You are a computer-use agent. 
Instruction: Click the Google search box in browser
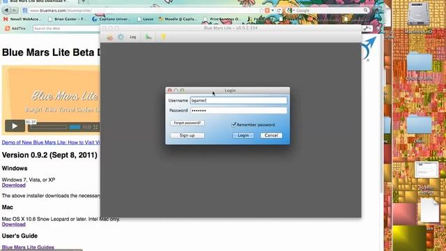(327, 10)
